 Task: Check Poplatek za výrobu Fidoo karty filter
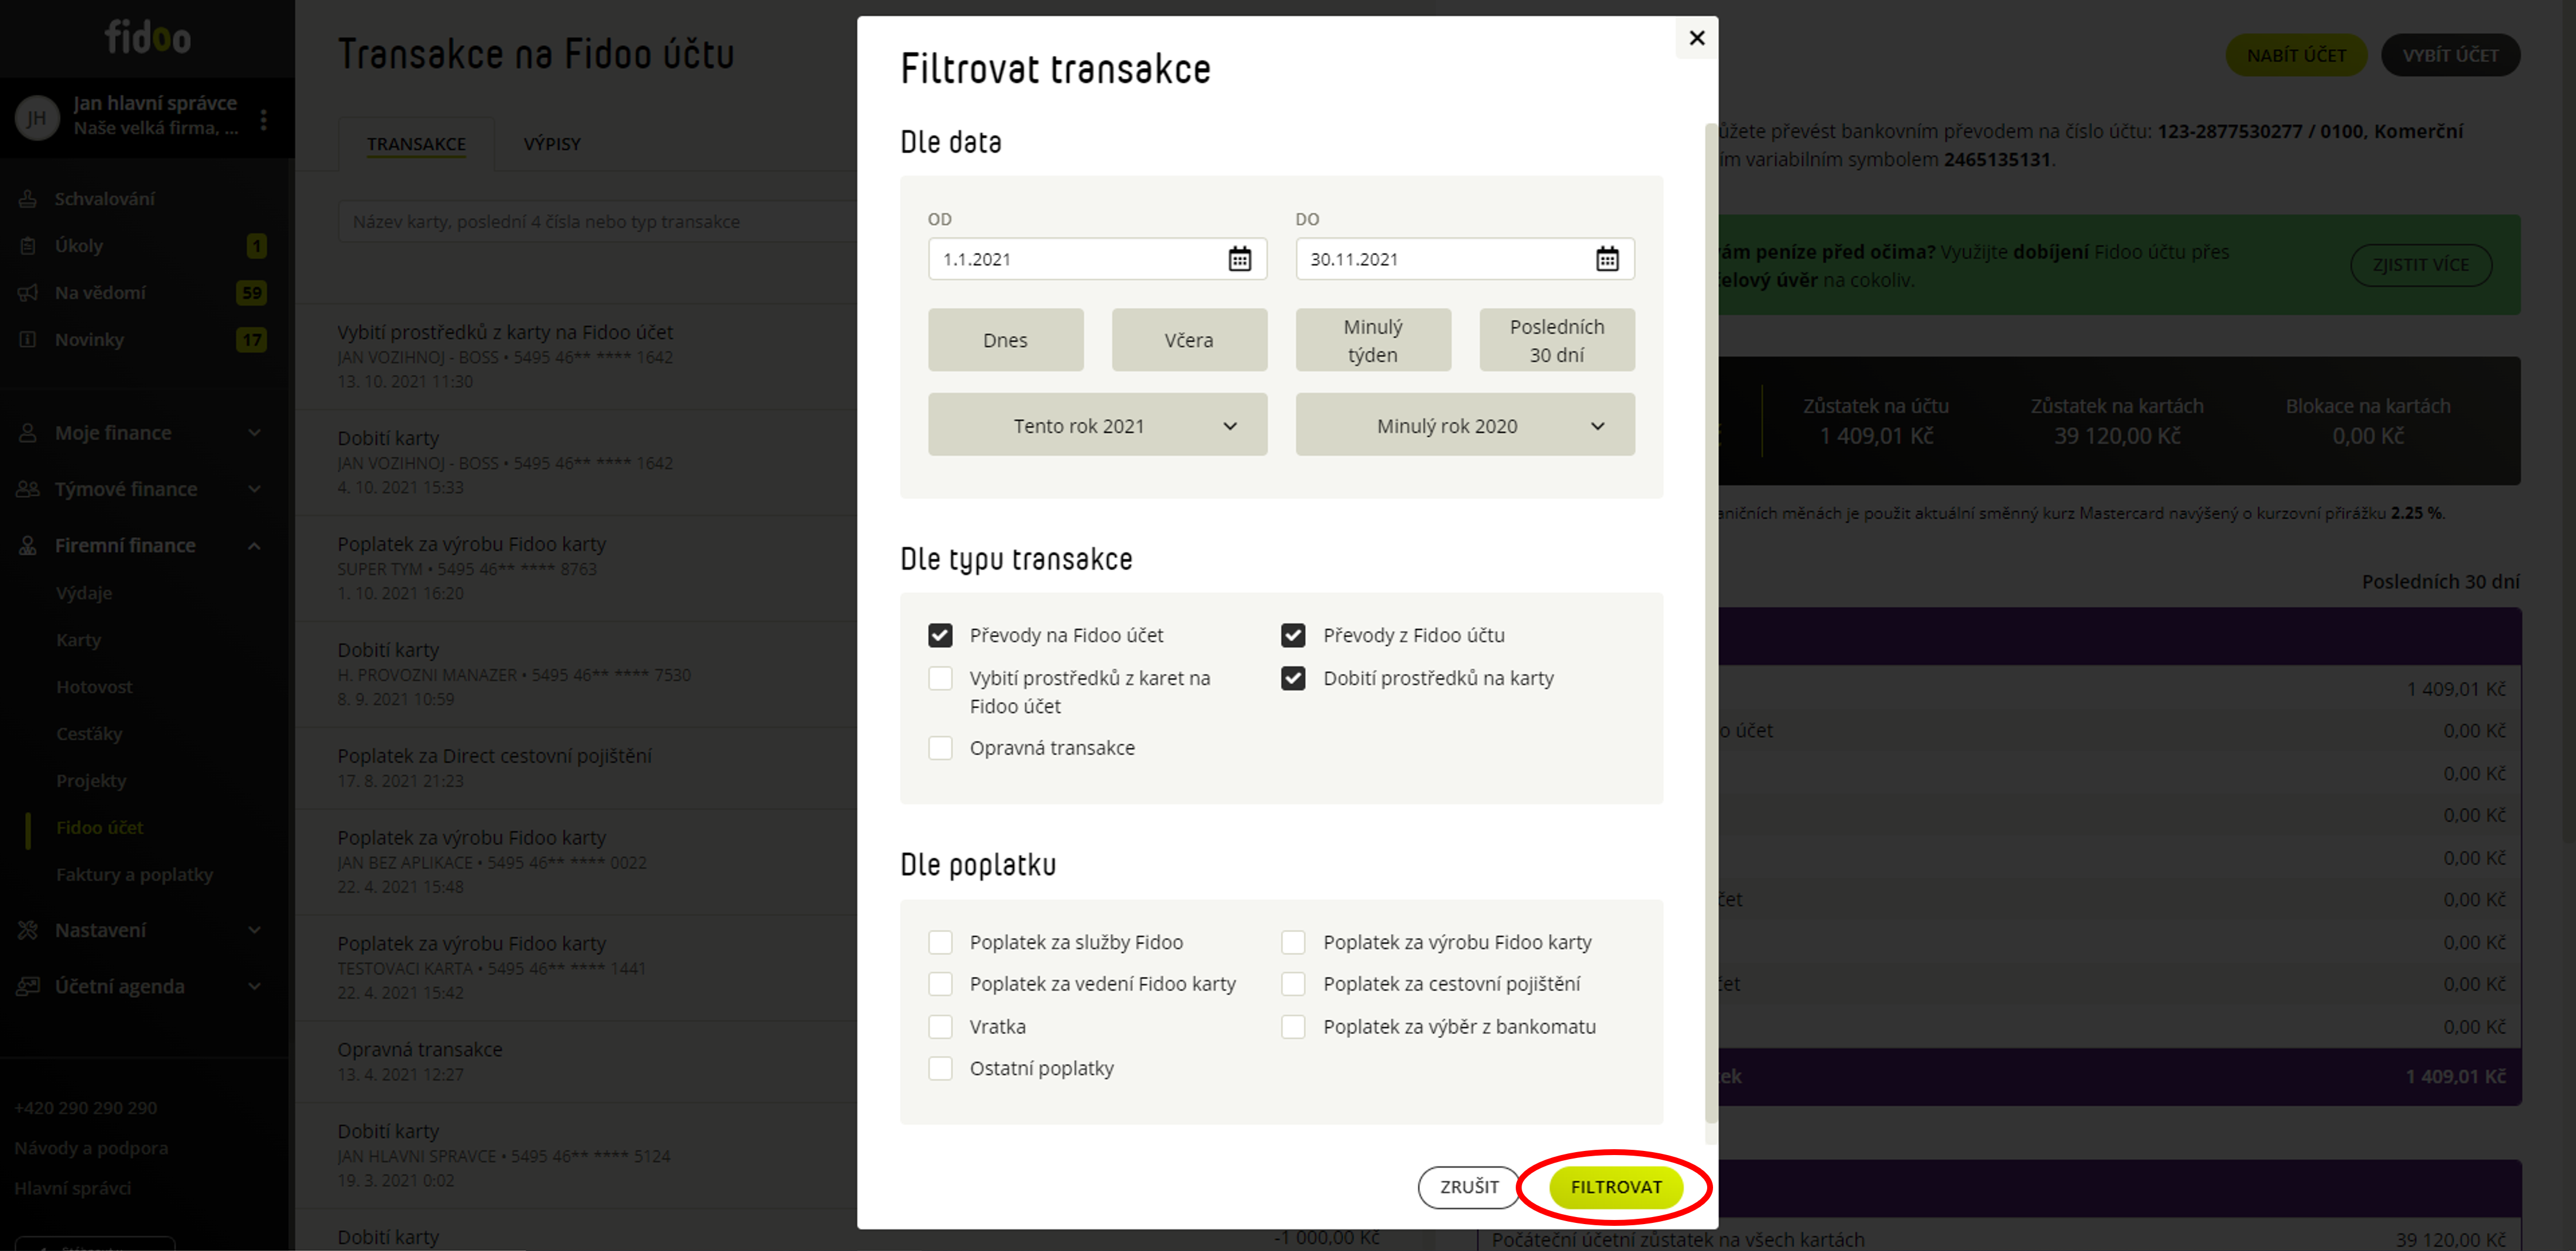pos(1293,942)
